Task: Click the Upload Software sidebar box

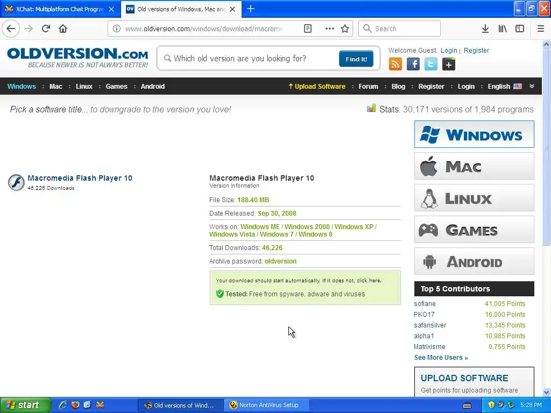Action: point(474,382)
